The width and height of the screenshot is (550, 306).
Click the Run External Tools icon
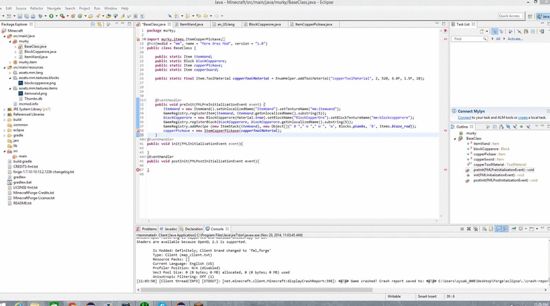(62, 16)
